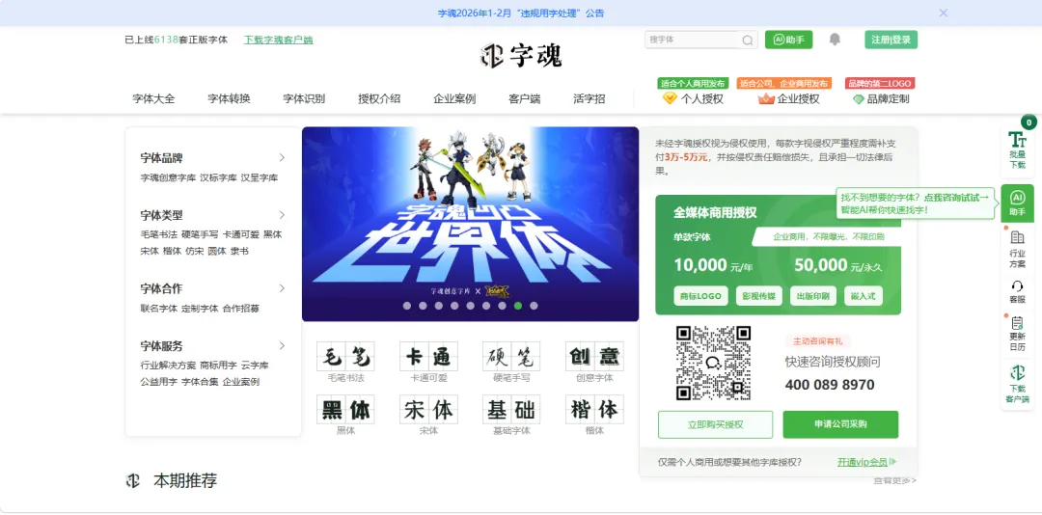Click the 申请公司采购 button

pyautogui.click(x=840, y=424)
